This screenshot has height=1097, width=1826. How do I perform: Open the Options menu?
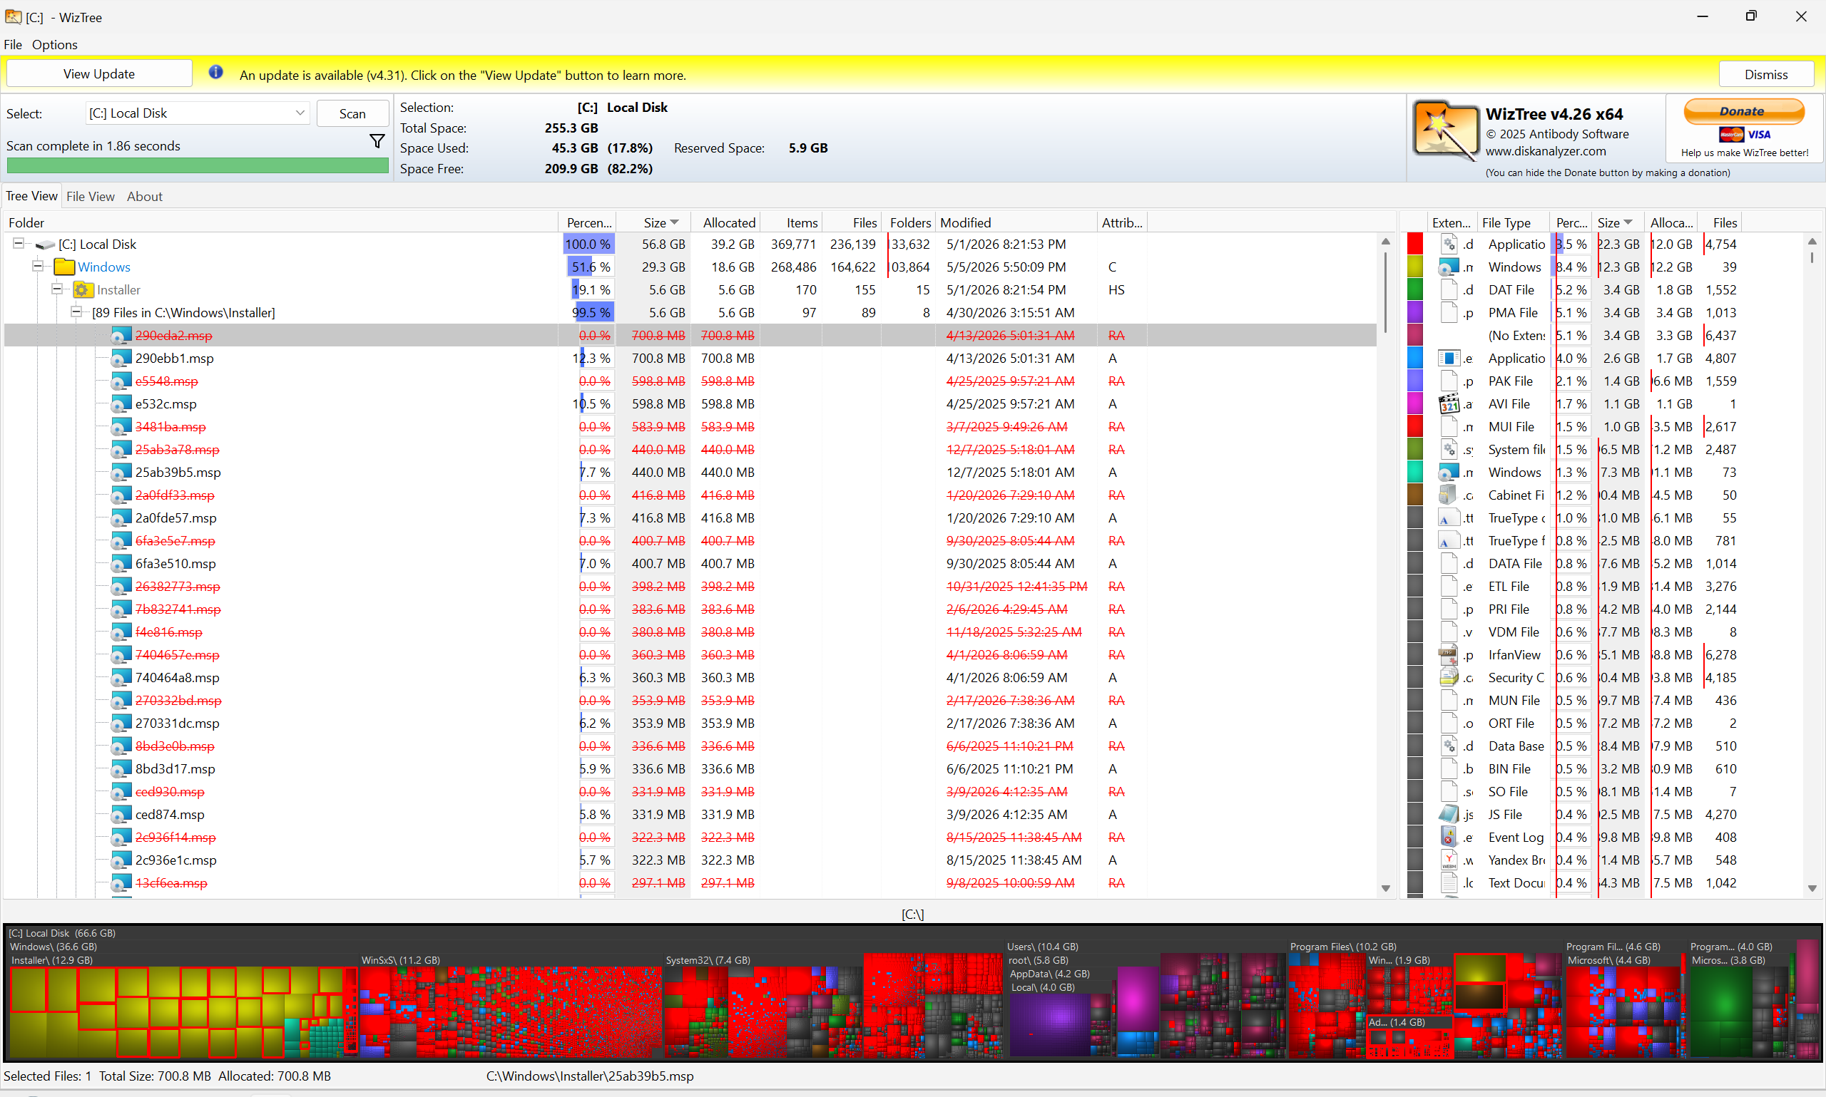(x=55, y=44)
